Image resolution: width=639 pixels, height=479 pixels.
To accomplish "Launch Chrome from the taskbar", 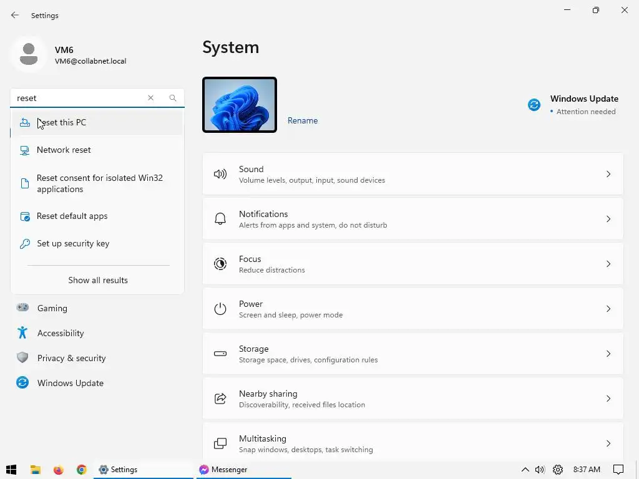I will point(82,470).
